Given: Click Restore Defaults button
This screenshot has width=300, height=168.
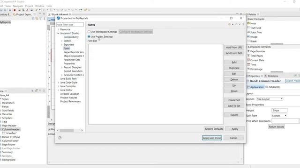Looking at the screenshot, I should pos(214,129).
